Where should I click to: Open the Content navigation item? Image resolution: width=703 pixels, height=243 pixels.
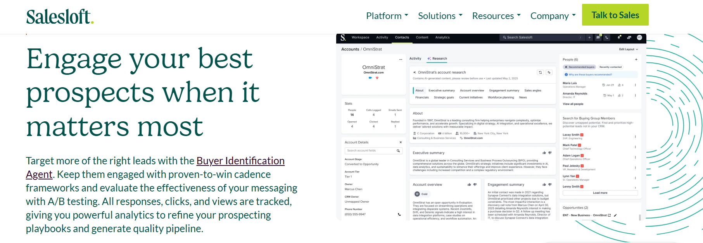[422, 38]
